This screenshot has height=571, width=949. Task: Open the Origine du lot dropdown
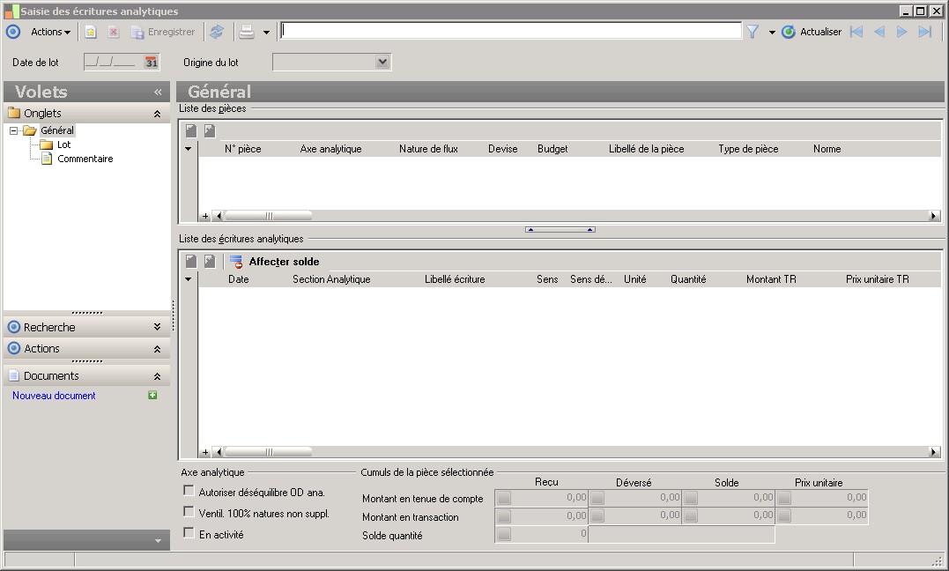coord(382,63)
